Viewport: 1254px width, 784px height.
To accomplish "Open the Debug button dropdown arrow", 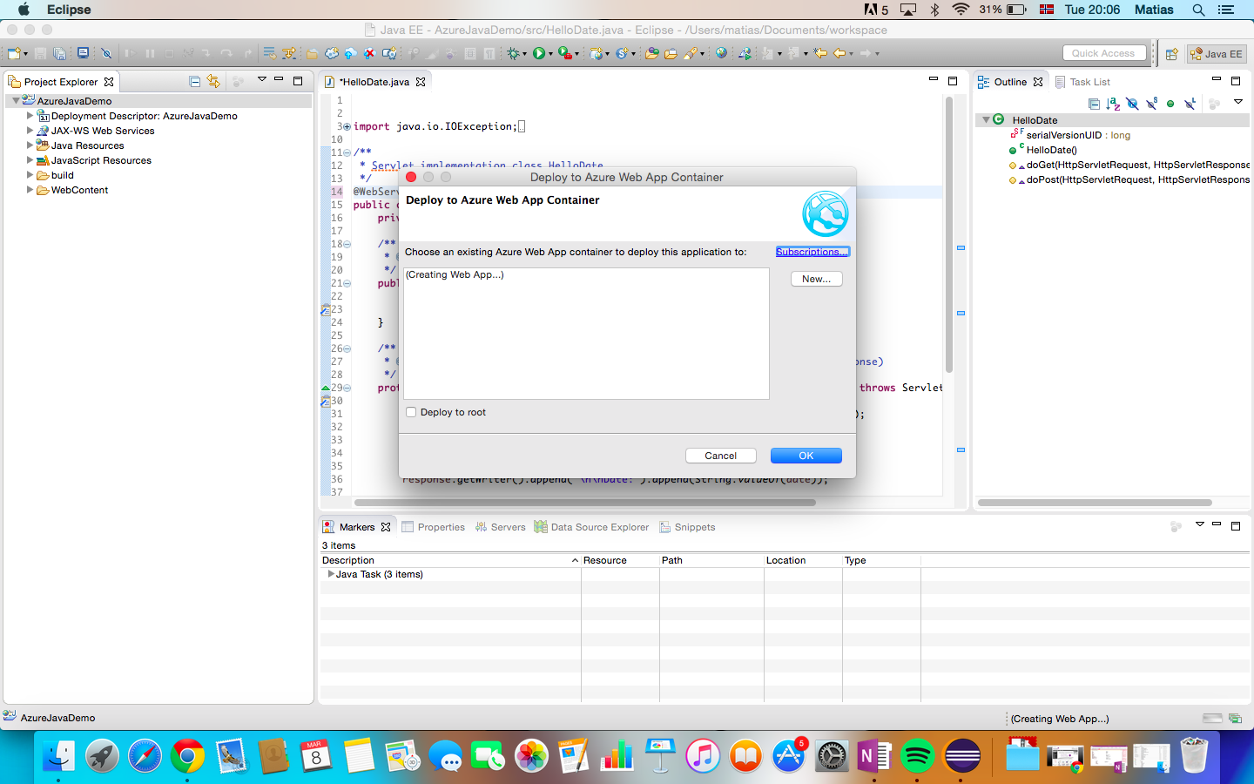I will pyautogui.click(x=524, y=54).
